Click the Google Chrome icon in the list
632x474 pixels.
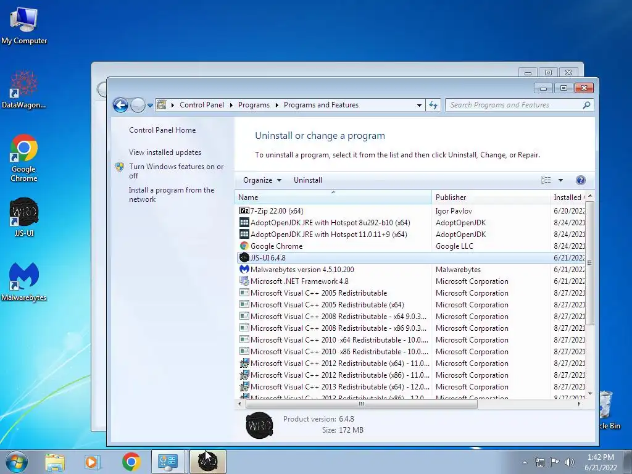(x=244, y=246)
